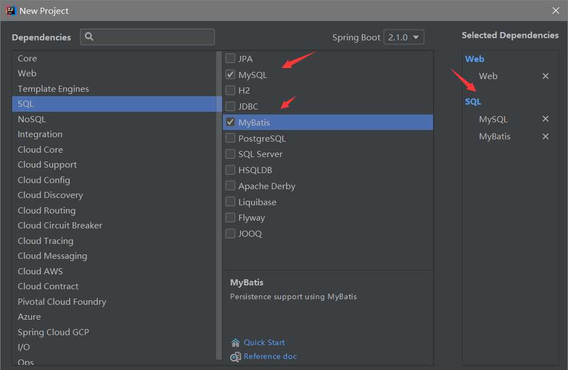Uncheck the MyBatis dependency
This screenshot has height=370, width=568.
231,122
